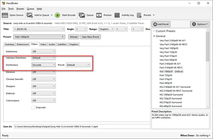Select Very Fast 1080p30 preset

click(x=169, y=48)
